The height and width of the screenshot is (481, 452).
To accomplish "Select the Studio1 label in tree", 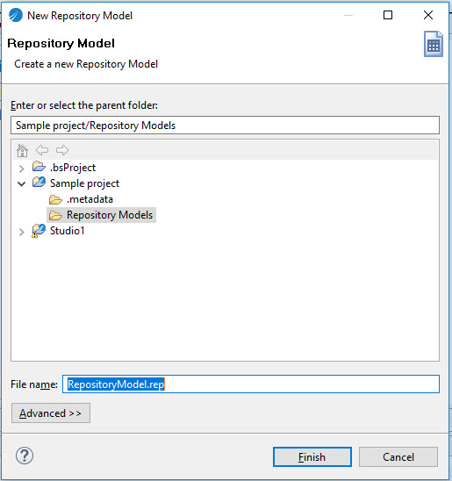I will 68,231.
